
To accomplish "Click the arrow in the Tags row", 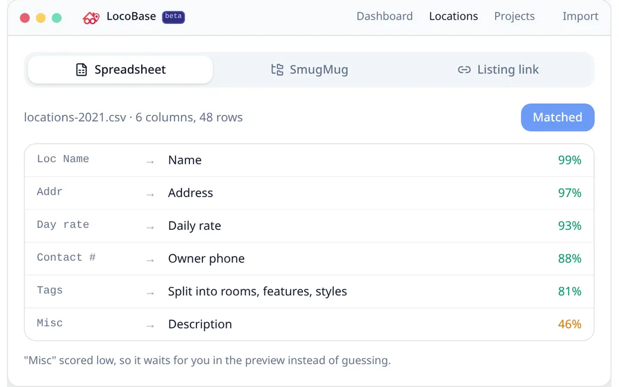I will [150, 293].
